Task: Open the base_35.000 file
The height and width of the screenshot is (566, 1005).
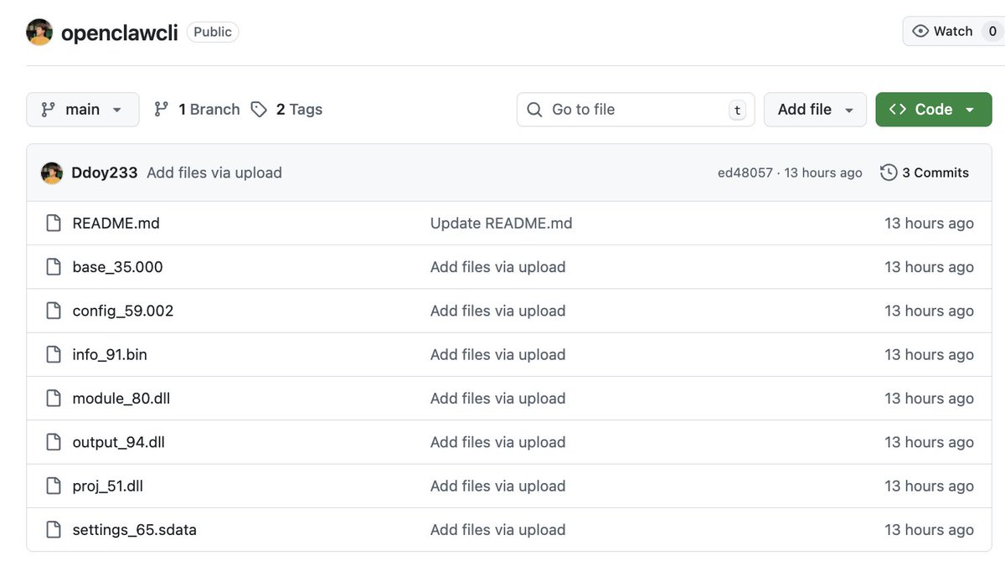Action: coord(118,267)
